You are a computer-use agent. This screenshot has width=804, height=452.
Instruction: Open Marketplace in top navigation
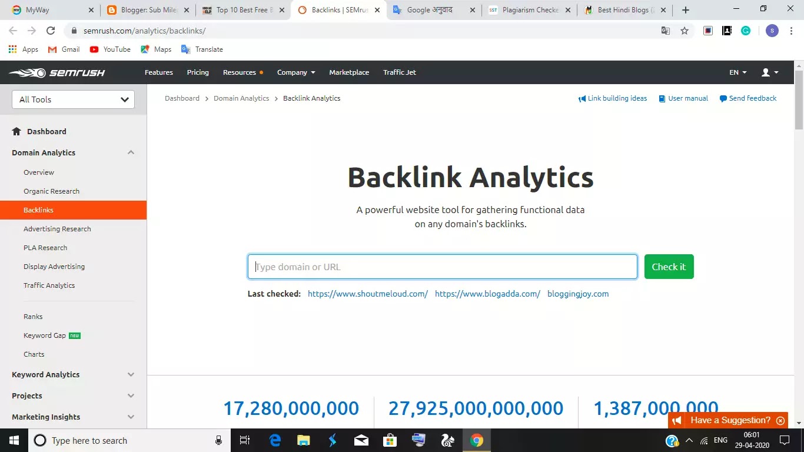[349, 72]
